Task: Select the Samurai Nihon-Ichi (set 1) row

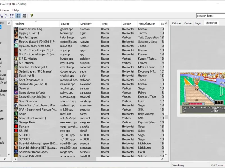Action: (x=89, y=97)
